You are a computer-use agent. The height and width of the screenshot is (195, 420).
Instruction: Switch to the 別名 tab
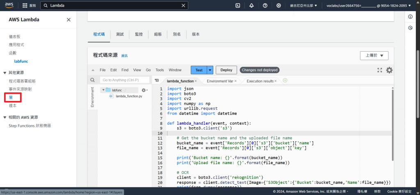[x=177, y=34]
